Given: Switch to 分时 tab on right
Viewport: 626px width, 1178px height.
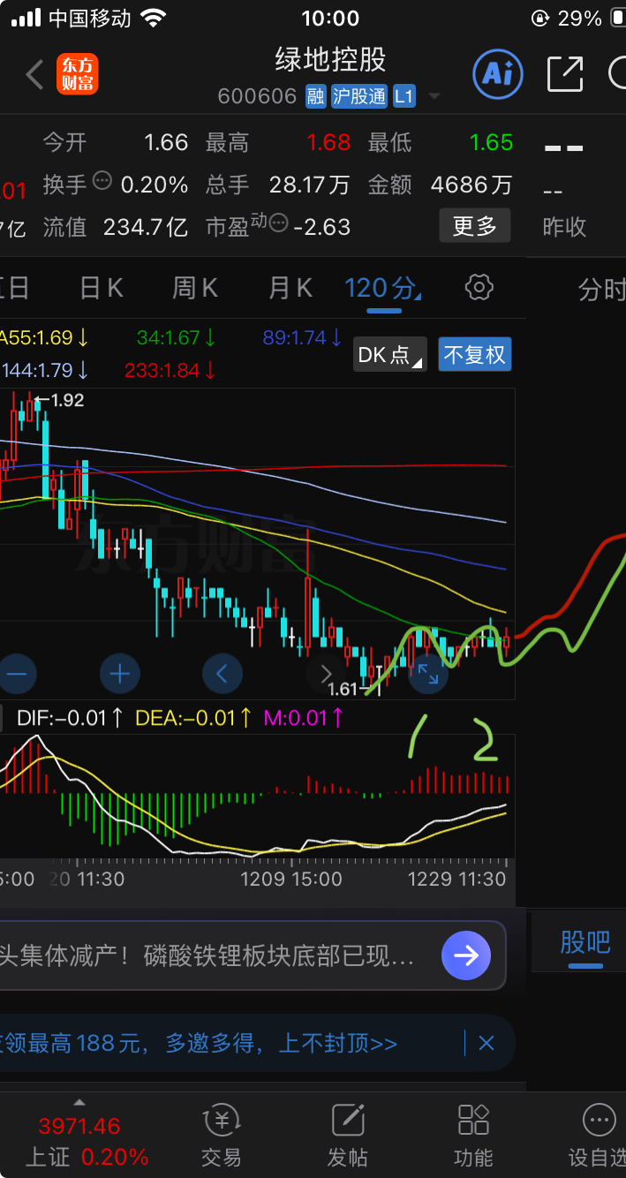Looking at the screenshot, I should 601,289.
